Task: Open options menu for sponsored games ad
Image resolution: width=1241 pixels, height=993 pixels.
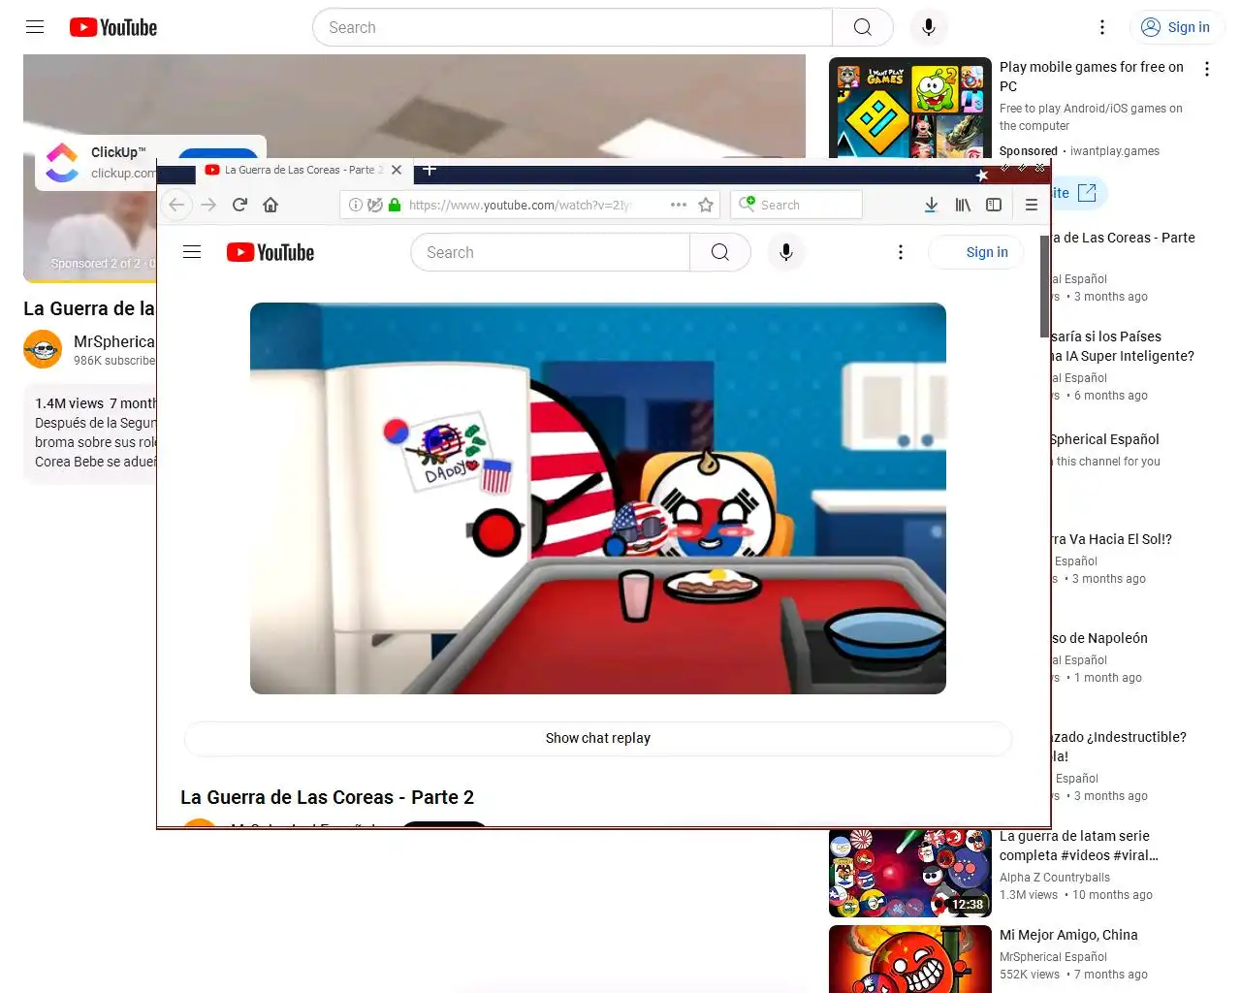Action: click(1207, 69)
